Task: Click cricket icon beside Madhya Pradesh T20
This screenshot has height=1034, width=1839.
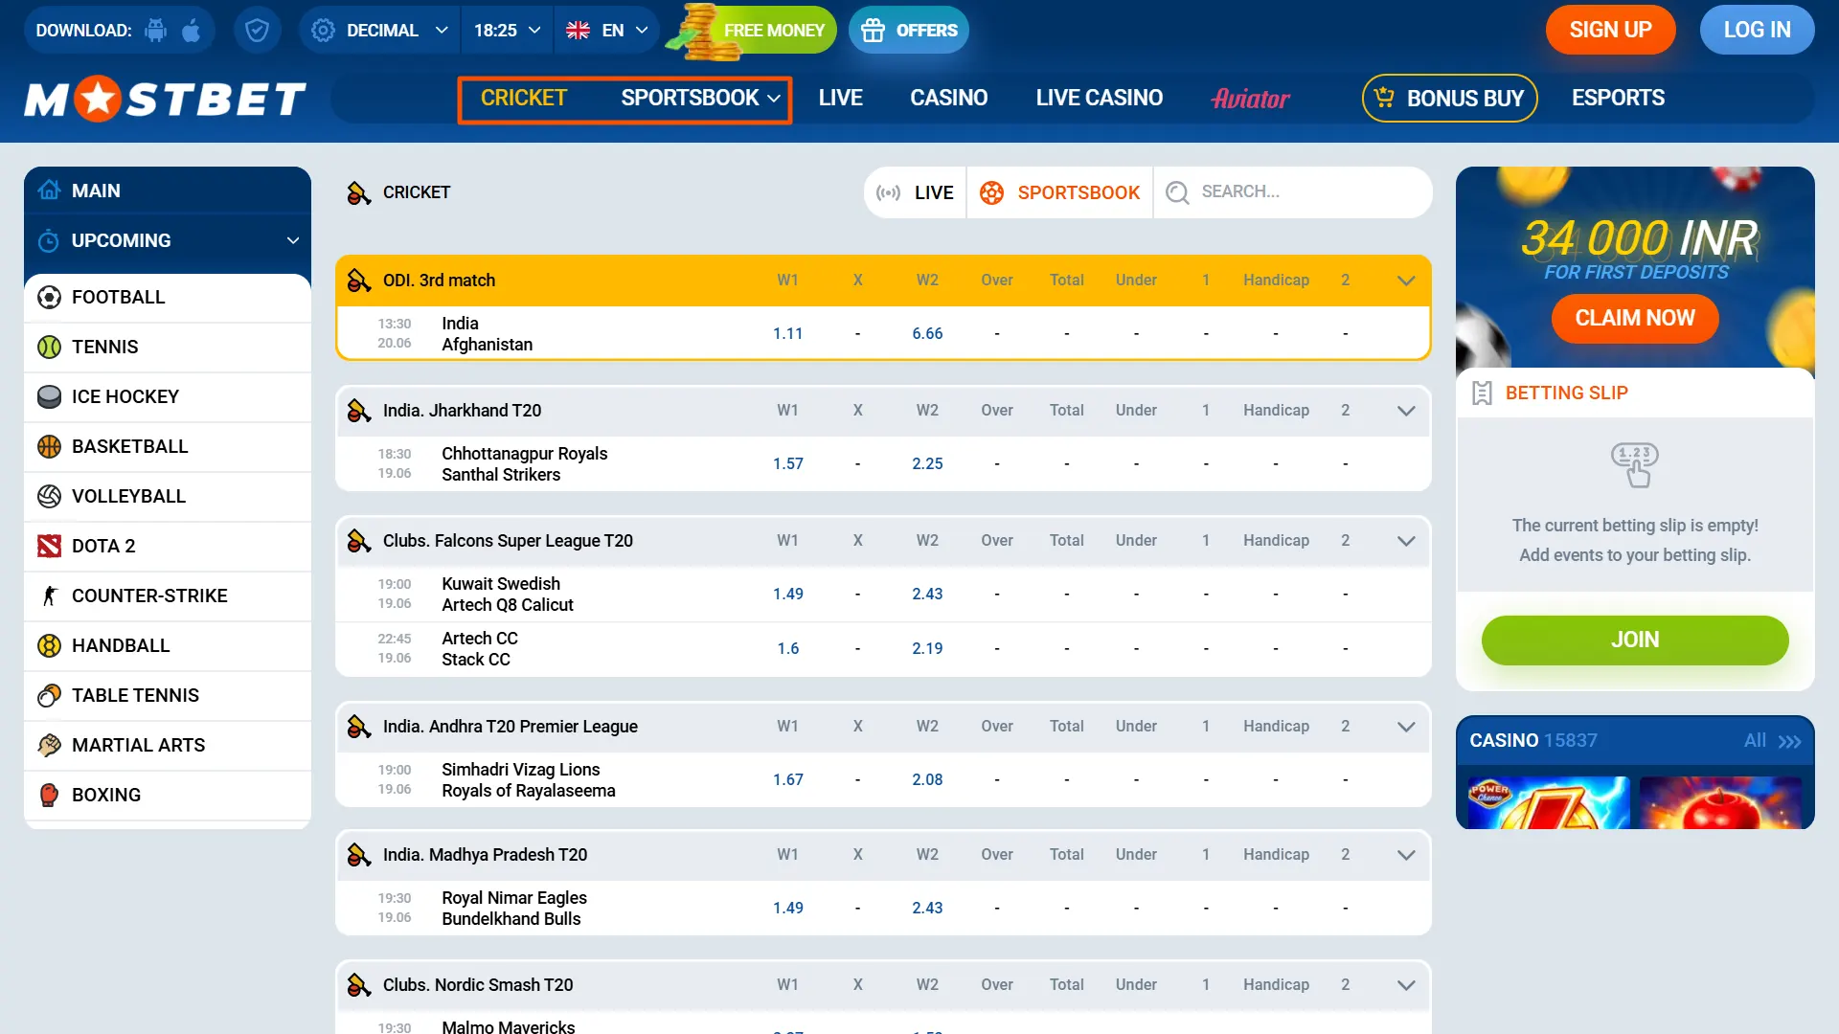Action: point(359,855)
